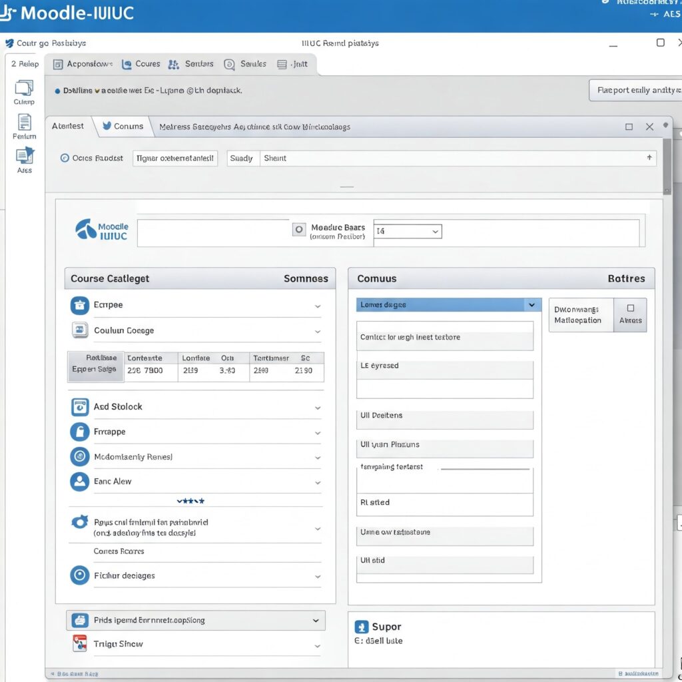Open the Frids ipemd dropdown arrow
The width and height of the screenshot is (682, 682).
coord(316,621)
